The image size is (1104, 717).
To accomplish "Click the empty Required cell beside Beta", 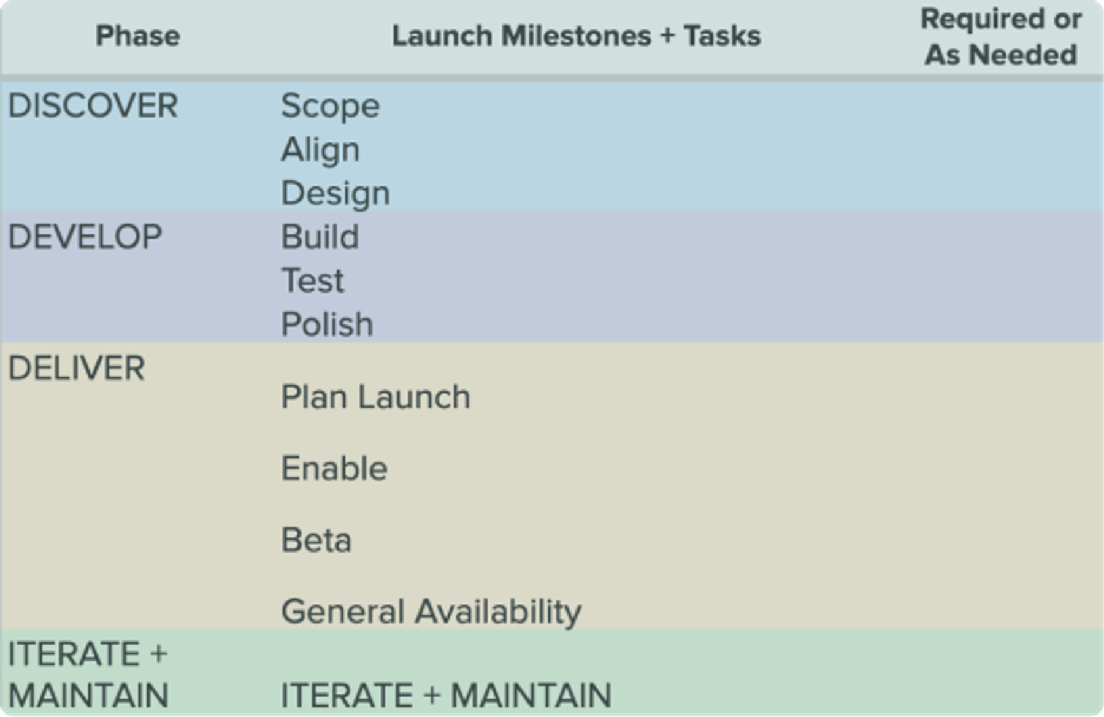I will [1001, 540].
